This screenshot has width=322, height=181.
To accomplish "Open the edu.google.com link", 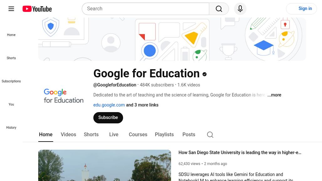I will tap(109, 105).
